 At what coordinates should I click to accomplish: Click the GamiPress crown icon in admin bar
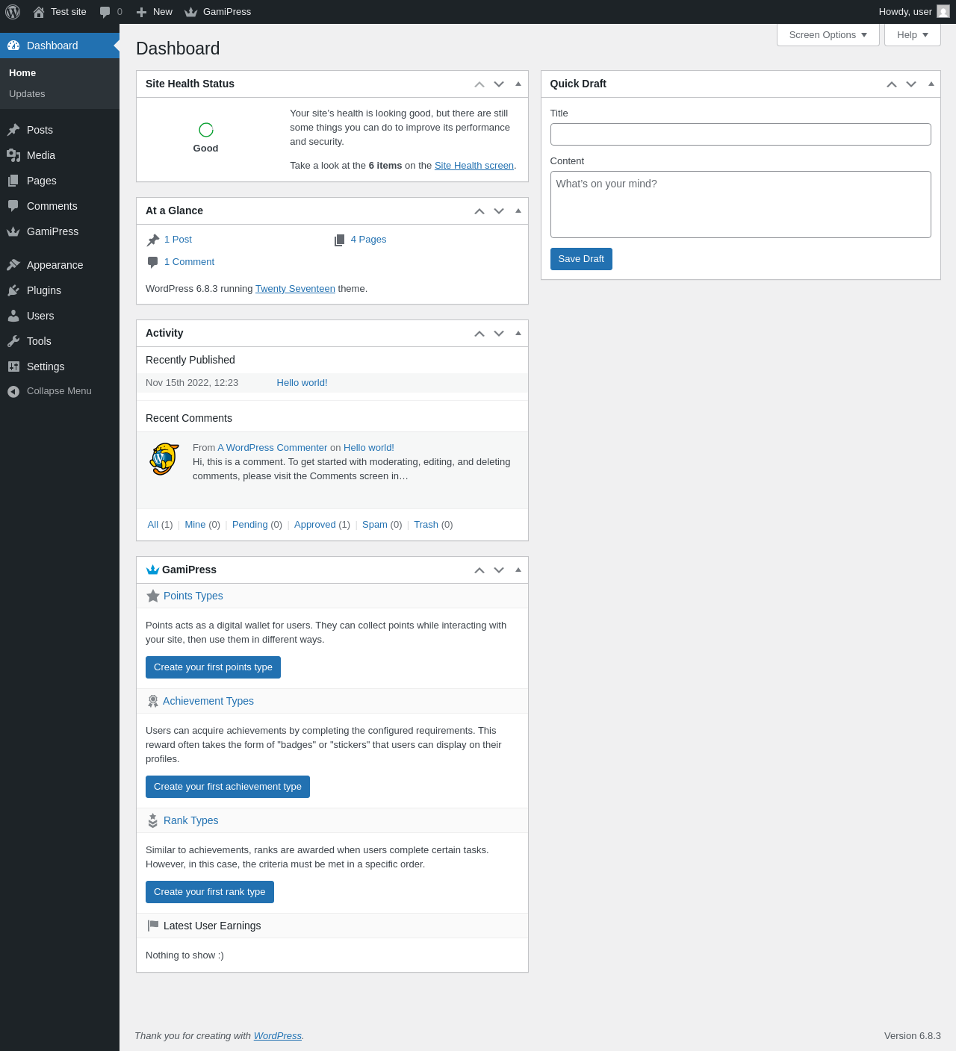[x=190, y=12]
